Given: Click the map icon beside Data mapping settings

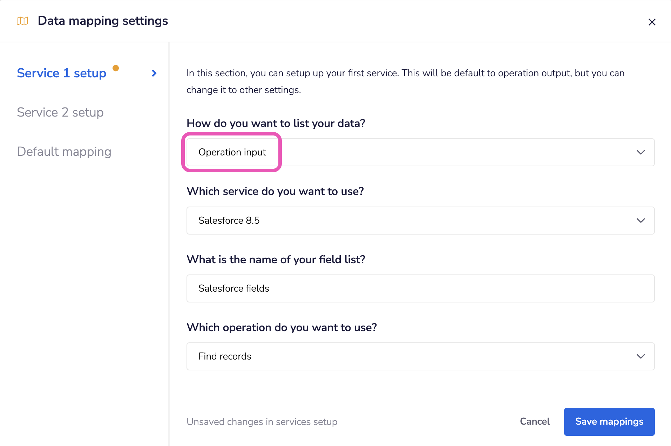Looking at the screenshot, I should coord(22,21).
